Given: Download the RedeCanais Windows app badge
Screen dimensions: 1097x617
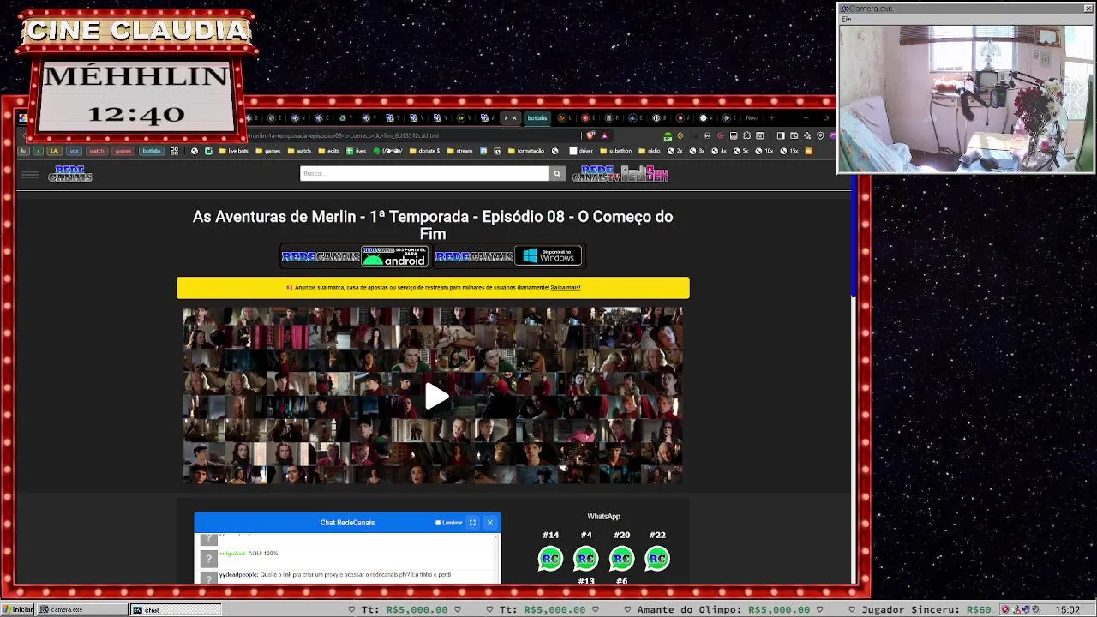Looking at the screenshot, I should pos(508,256).
